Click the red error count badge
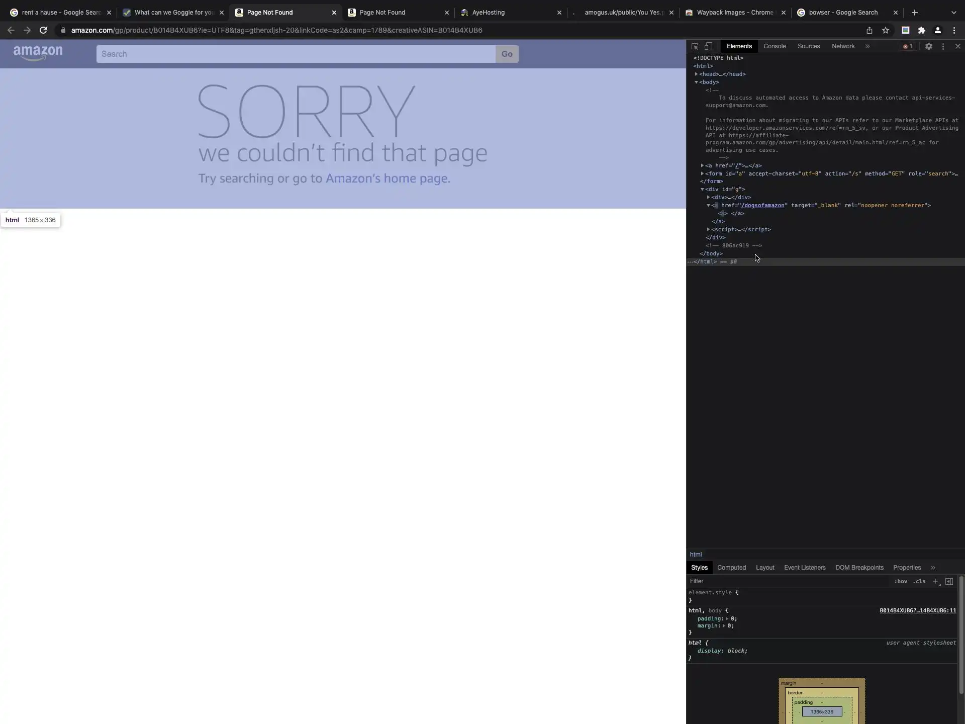965x724 pixels. [x=908, y=46]
